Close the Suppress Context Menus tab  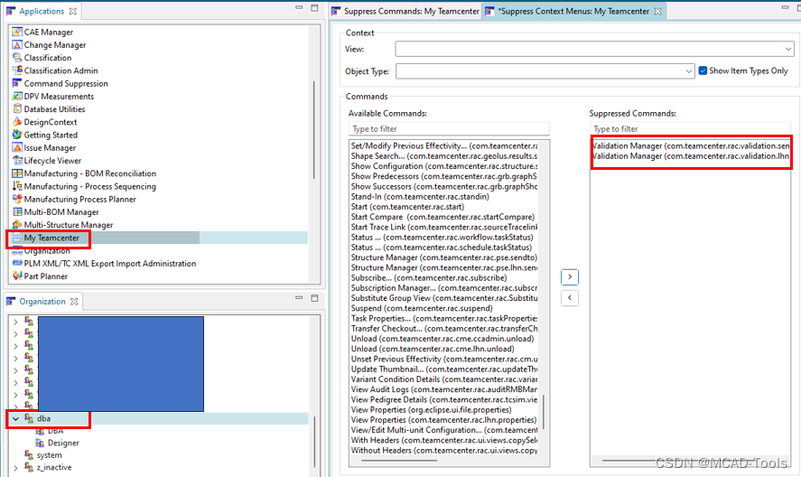coord(658,11)
